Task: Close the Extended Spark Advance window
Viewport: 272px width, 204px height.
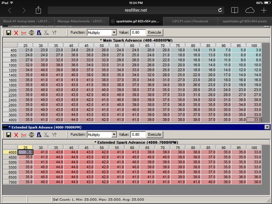Action: (267, 127)
